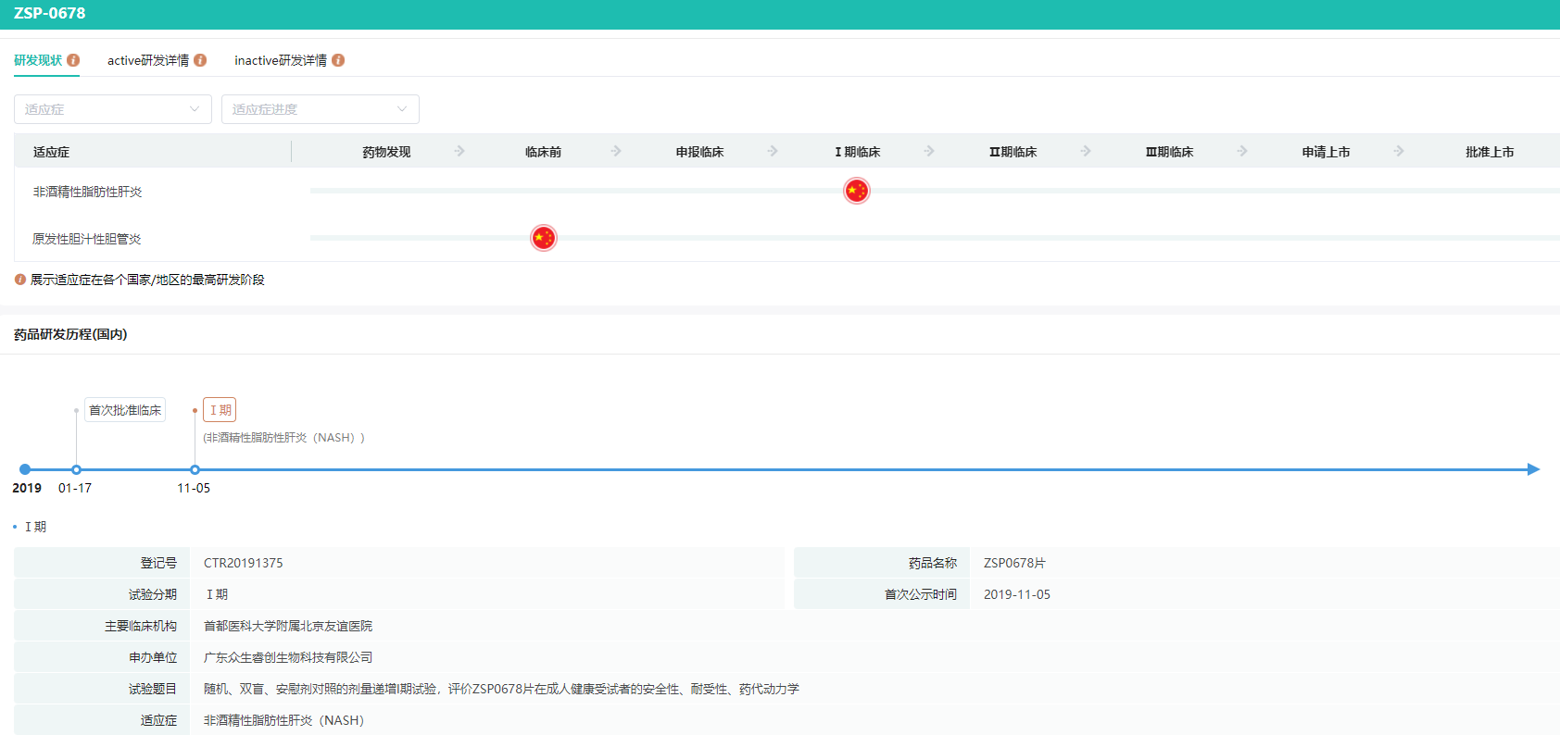The width and height of the screenshot is (1560, 735).
Task: Click info icon beside active研发详情
Action: point(200,60)
